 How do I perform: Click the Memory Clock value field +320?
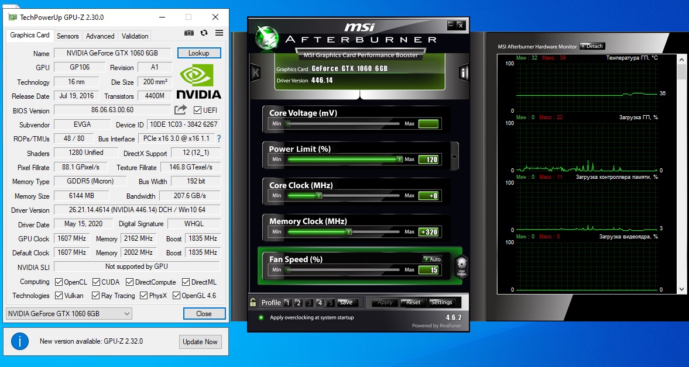(x=429, y=232)
